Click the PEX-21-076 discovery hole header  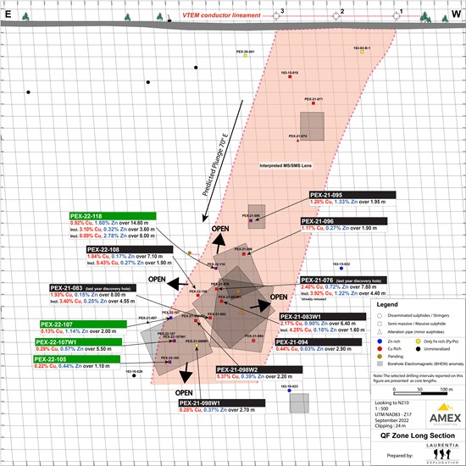point(343,280)
